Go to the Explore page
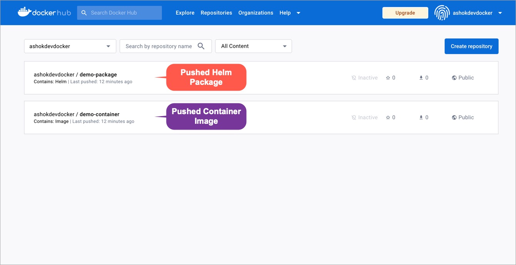This screenshot has height=265, width=516. tap(185, 13)
